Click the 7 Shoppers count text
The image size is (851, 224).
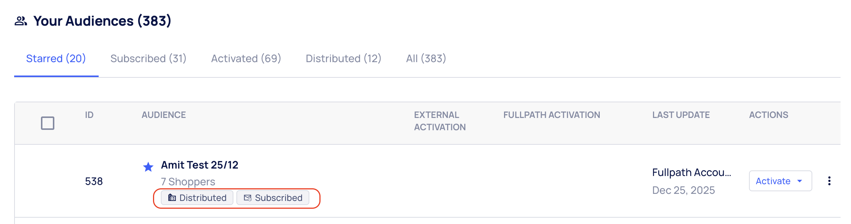pyautogui.click(x=188, y=182)
